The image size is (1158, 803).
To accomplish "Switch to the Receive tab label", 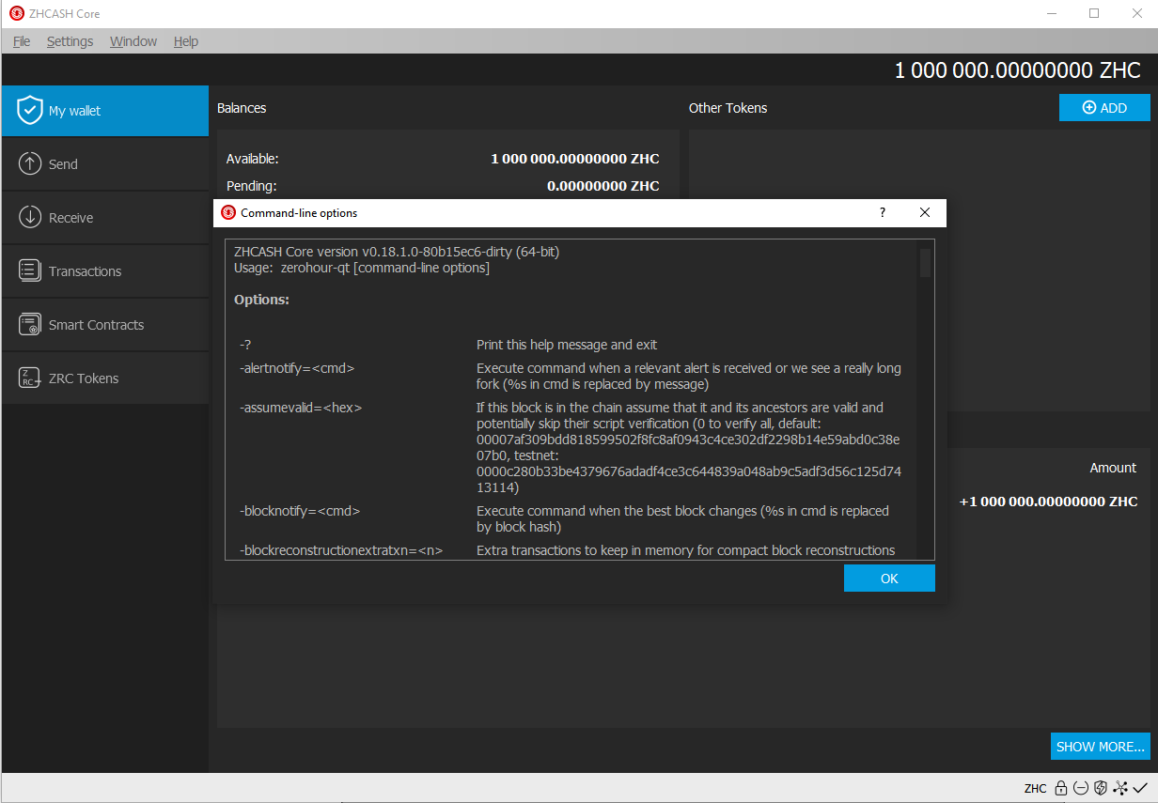I will pyautogui.click(x=70, y=218).
